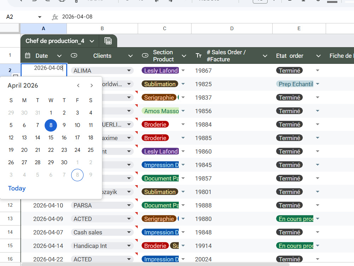This screenshot has height=266, width=354.
Task: Click the Impression D chip for order 19845
Action: 160,165
